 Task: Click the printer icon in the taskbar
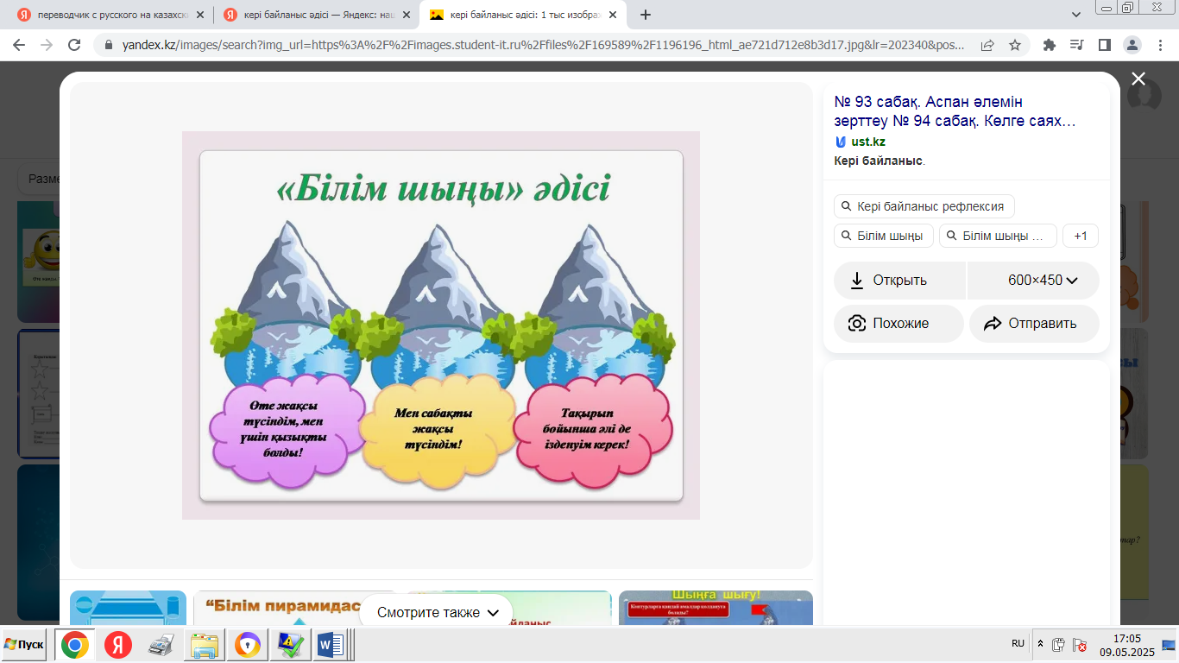(162, 645)
